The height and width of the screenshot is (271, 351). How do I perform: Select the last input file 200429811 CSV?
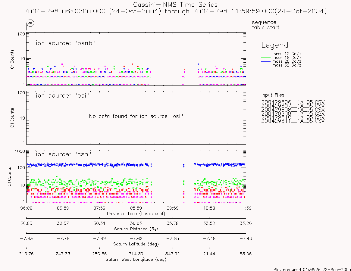click(293, 121)
